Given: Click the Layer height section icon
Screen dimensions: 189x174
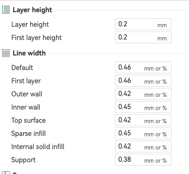Looking at the screenshot, I should coord(6,9).
